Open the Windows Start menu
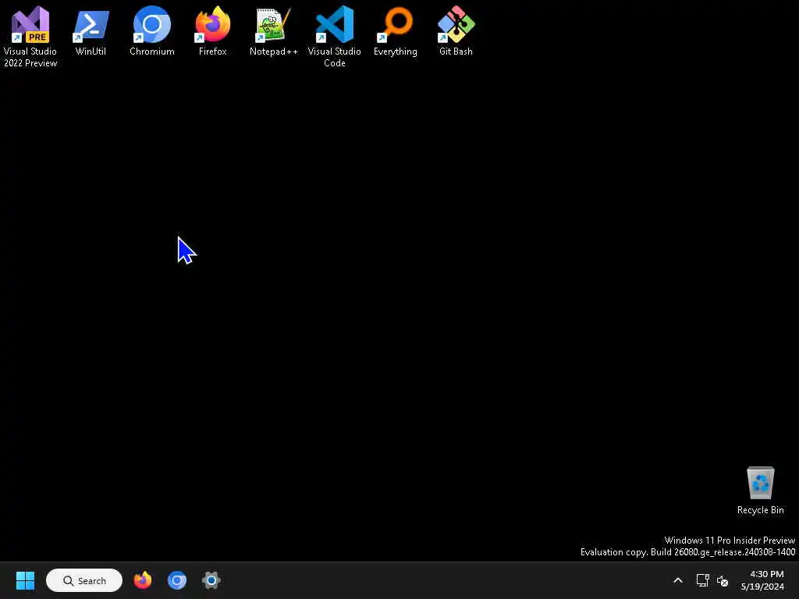Viewport: 799px width, 599px height. (25, 580)
